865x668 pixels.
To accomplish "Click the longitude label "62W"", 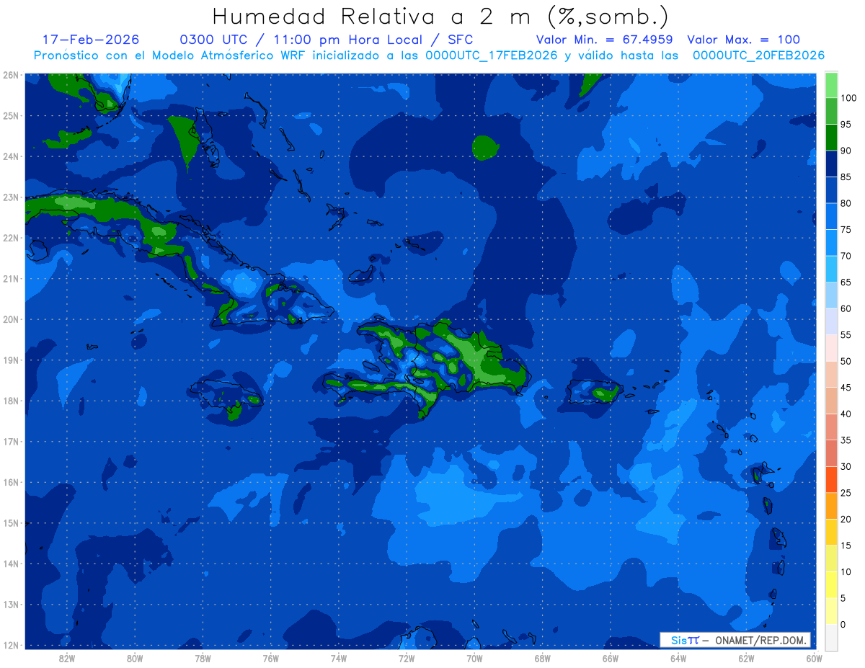I will (746, 657).
